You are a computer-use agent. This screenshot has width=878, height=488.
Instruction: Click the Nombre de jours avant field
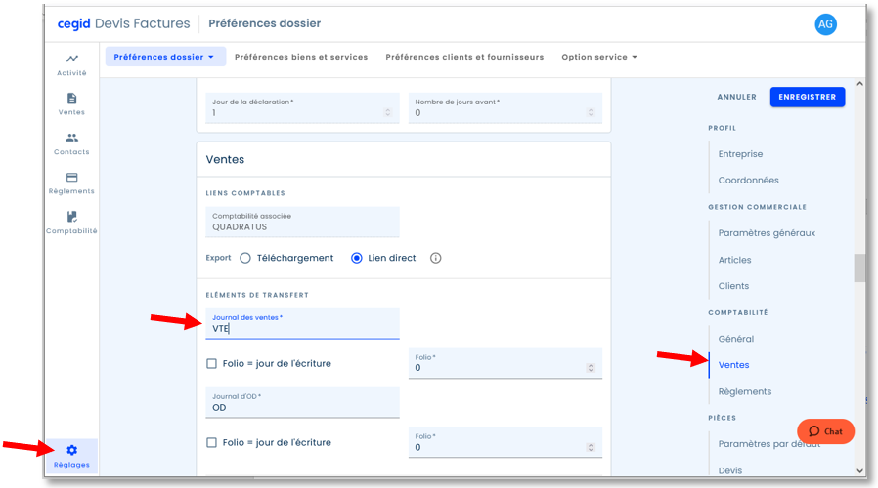tap(505, 108)
